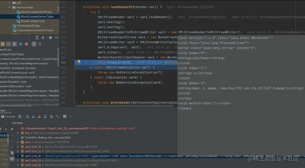Click the lightbulb intention icon at line 113
The width and height of the screenshot is (305, 168).
tap(79, 62)
